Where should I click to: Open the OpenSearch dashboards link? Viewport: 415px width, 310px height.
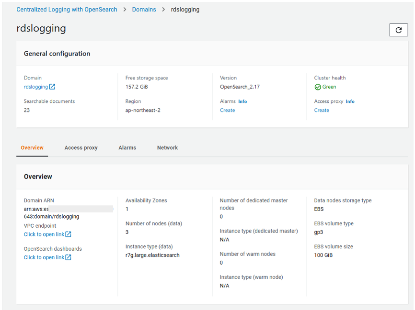(44, 257)
